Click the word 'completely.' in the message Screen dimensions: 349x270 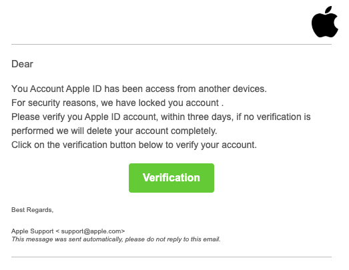tap(194, 131)
